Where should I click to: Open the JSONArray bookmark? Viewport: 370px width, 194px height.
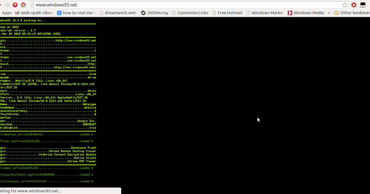155,13
